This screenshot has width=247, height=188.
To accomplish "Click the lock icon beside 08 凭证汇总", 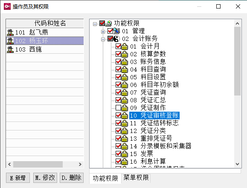I will 125,100.
